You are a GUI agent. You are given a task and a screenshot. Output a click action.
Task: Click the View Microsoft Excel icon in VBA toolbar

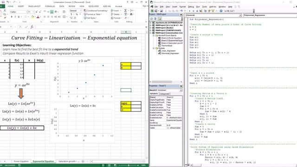pyautogui.click(x=152, y=11)
